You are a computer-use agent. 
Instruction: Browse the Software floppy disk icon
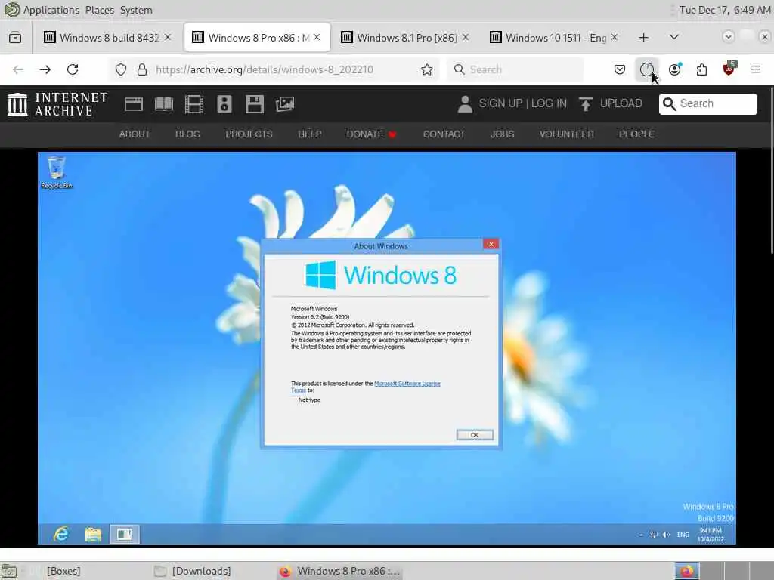[x=254, y=104]
